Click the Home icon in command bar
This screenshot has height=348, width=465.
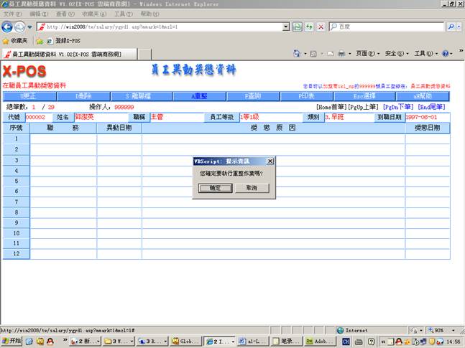tap(298, 54)
